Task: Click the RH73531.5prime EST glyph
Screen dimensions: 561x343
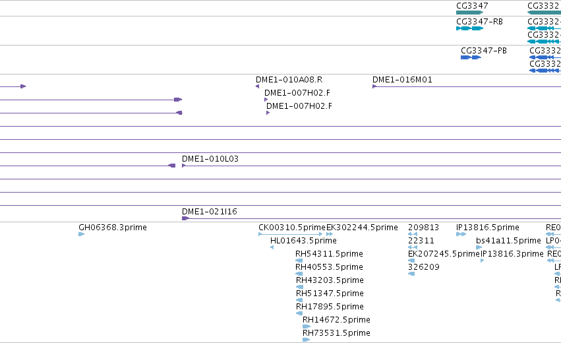Action: pyautogui.click(x=307, y=340)
